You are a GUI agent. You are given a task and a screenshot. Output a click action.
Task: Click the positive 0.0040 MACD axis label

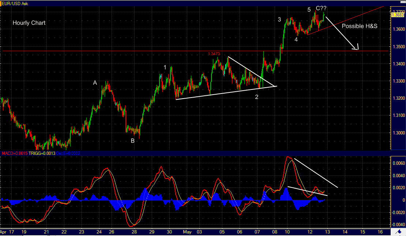tap(399, 175)
